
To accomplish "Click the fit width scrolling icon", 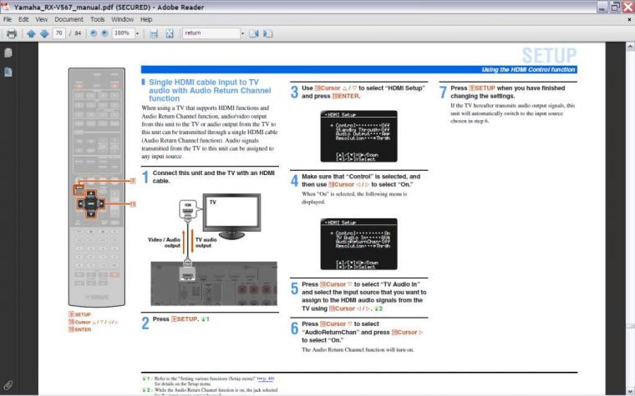I will pyautogui.click(x=154, y=33).
